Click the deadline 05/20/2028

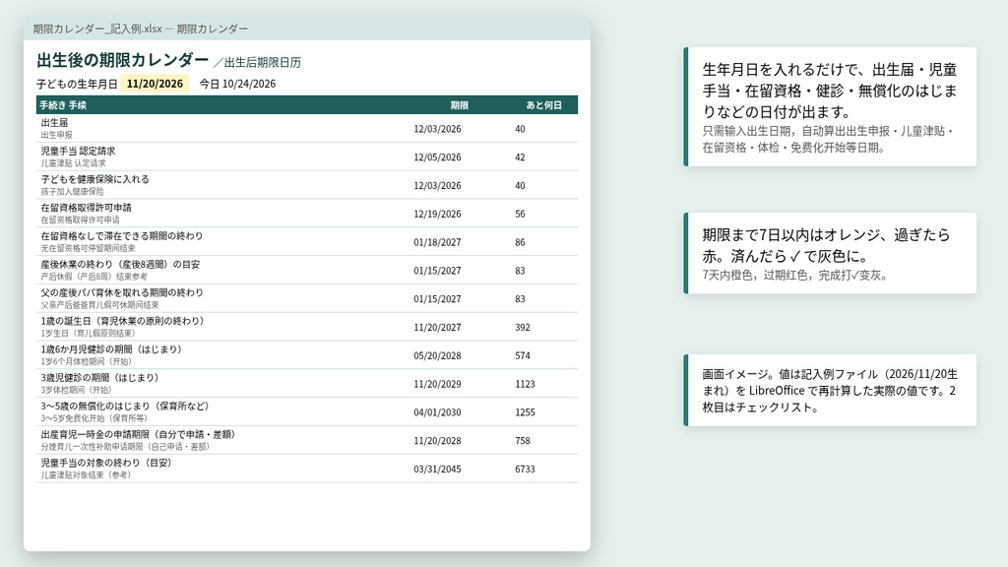437,354
